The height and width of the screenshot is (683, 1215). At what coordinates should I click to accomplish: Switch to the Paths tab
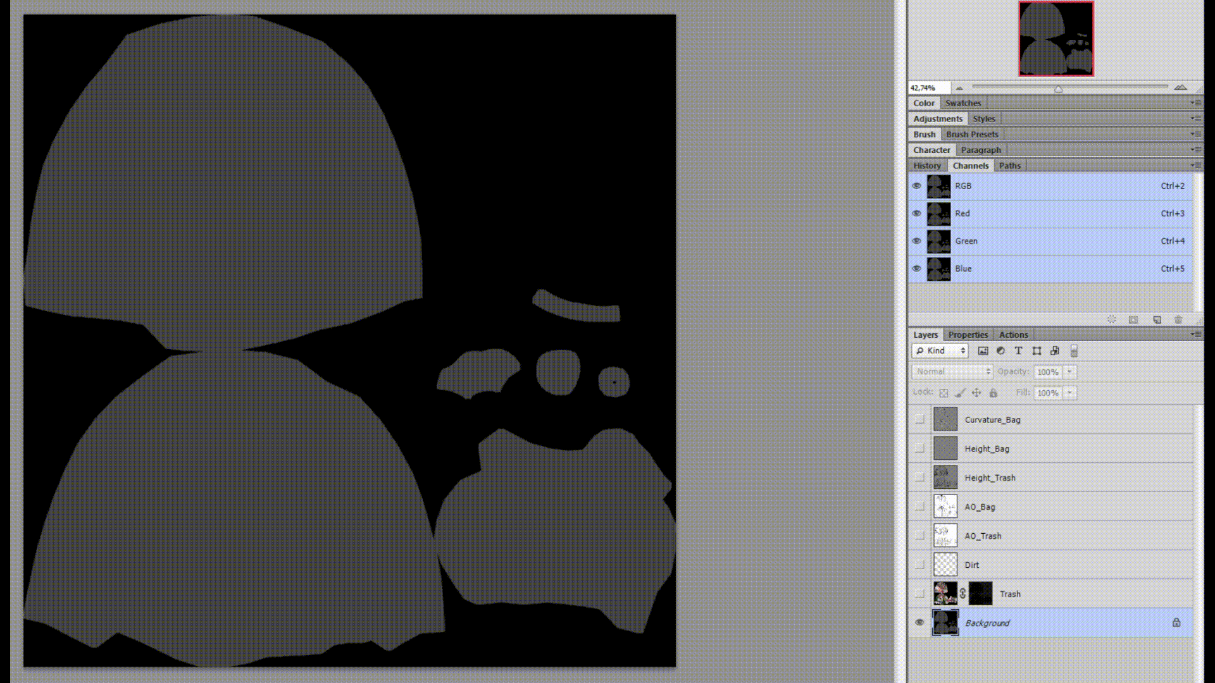click(x=1009, y=166)
